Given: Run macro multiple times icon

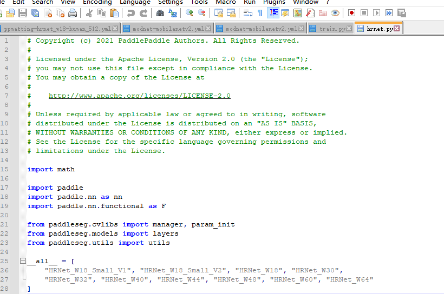Looking at the screenshot, I should click(389, 13).
